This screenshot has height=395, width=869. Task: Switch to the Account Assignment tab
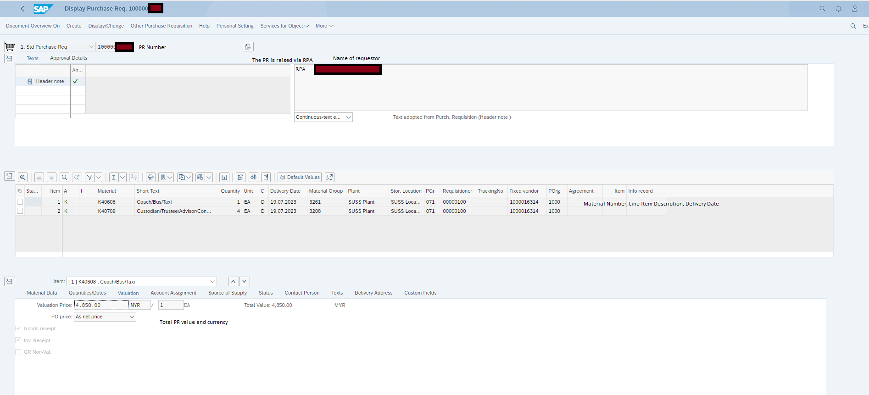click(x=173, y=293)
